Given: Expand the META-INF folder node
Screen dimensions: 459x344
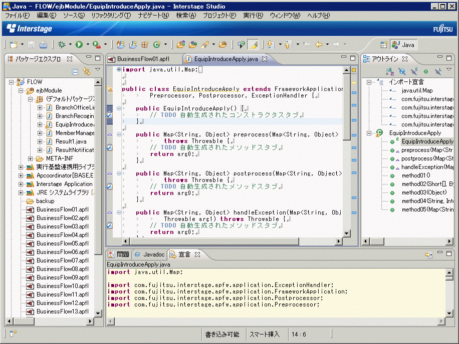Looking at the screenshot, I should [x=31, y=158].
